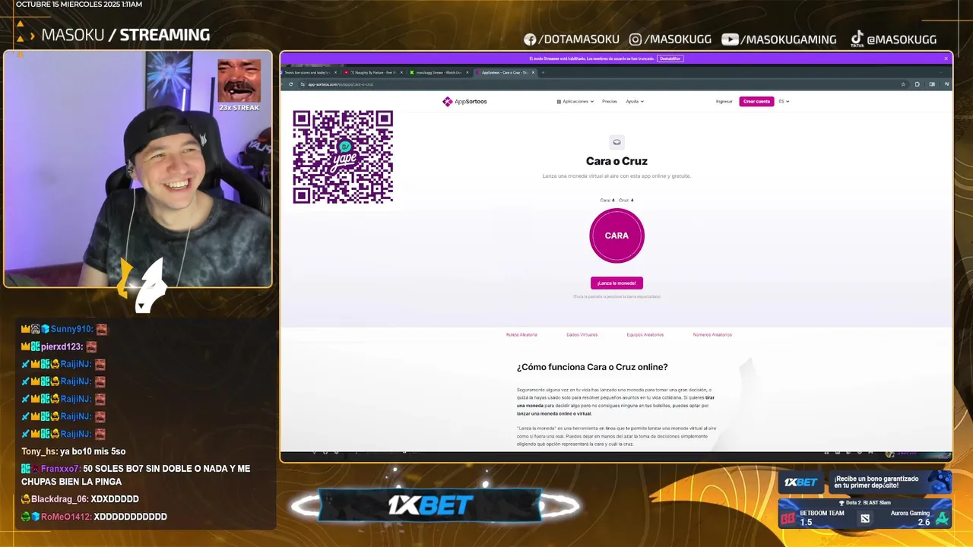Viewport: 973px width, 547px height.
Task: Click the Facebook icon by DOTAMASOKU
Action: click(530, 40)
